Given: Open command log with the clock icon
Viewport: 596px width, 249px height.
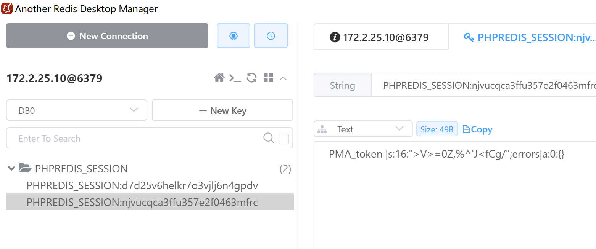Looking at the screenshot, I should pos(271,36).
